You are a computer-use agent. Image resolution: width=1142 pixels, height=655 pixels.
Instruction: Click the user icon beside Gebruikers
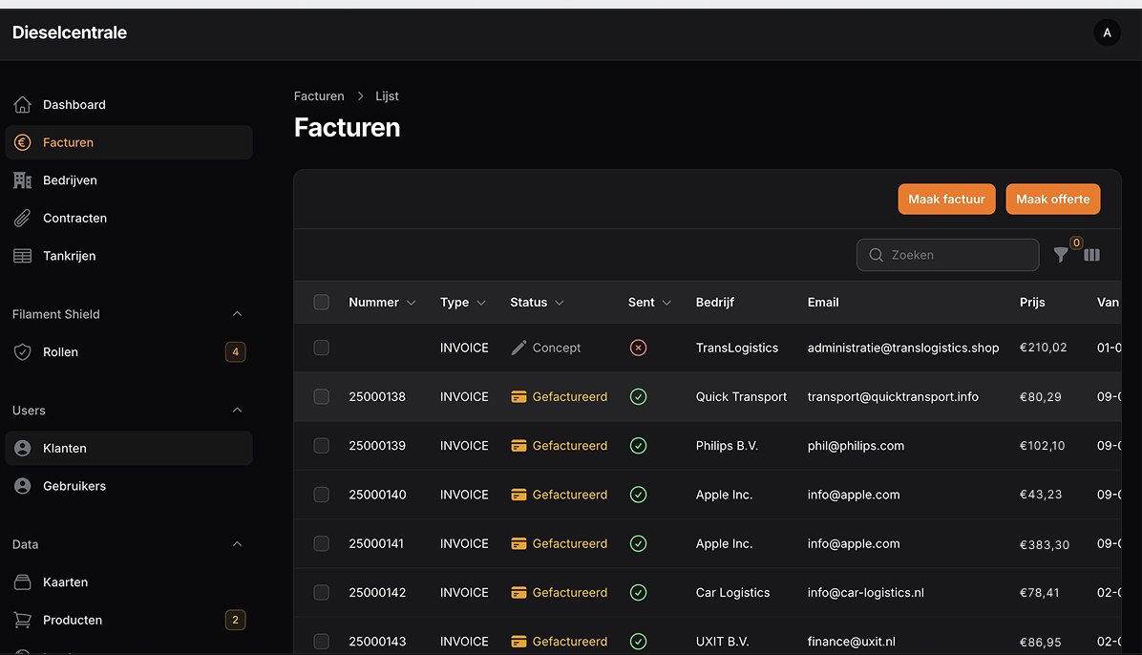pos(23,486)
